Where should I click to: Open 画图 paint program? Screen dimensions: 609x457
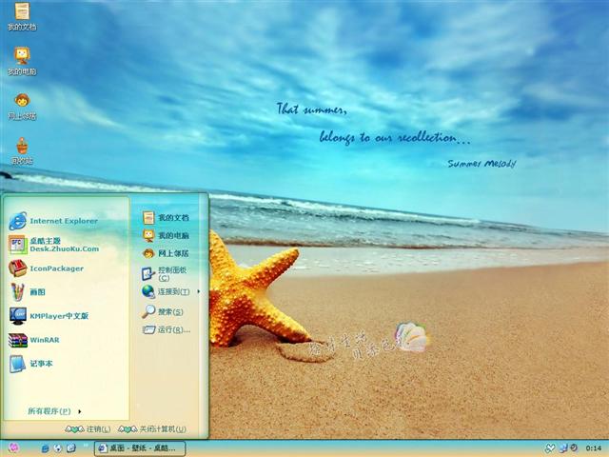pos(28,292)
